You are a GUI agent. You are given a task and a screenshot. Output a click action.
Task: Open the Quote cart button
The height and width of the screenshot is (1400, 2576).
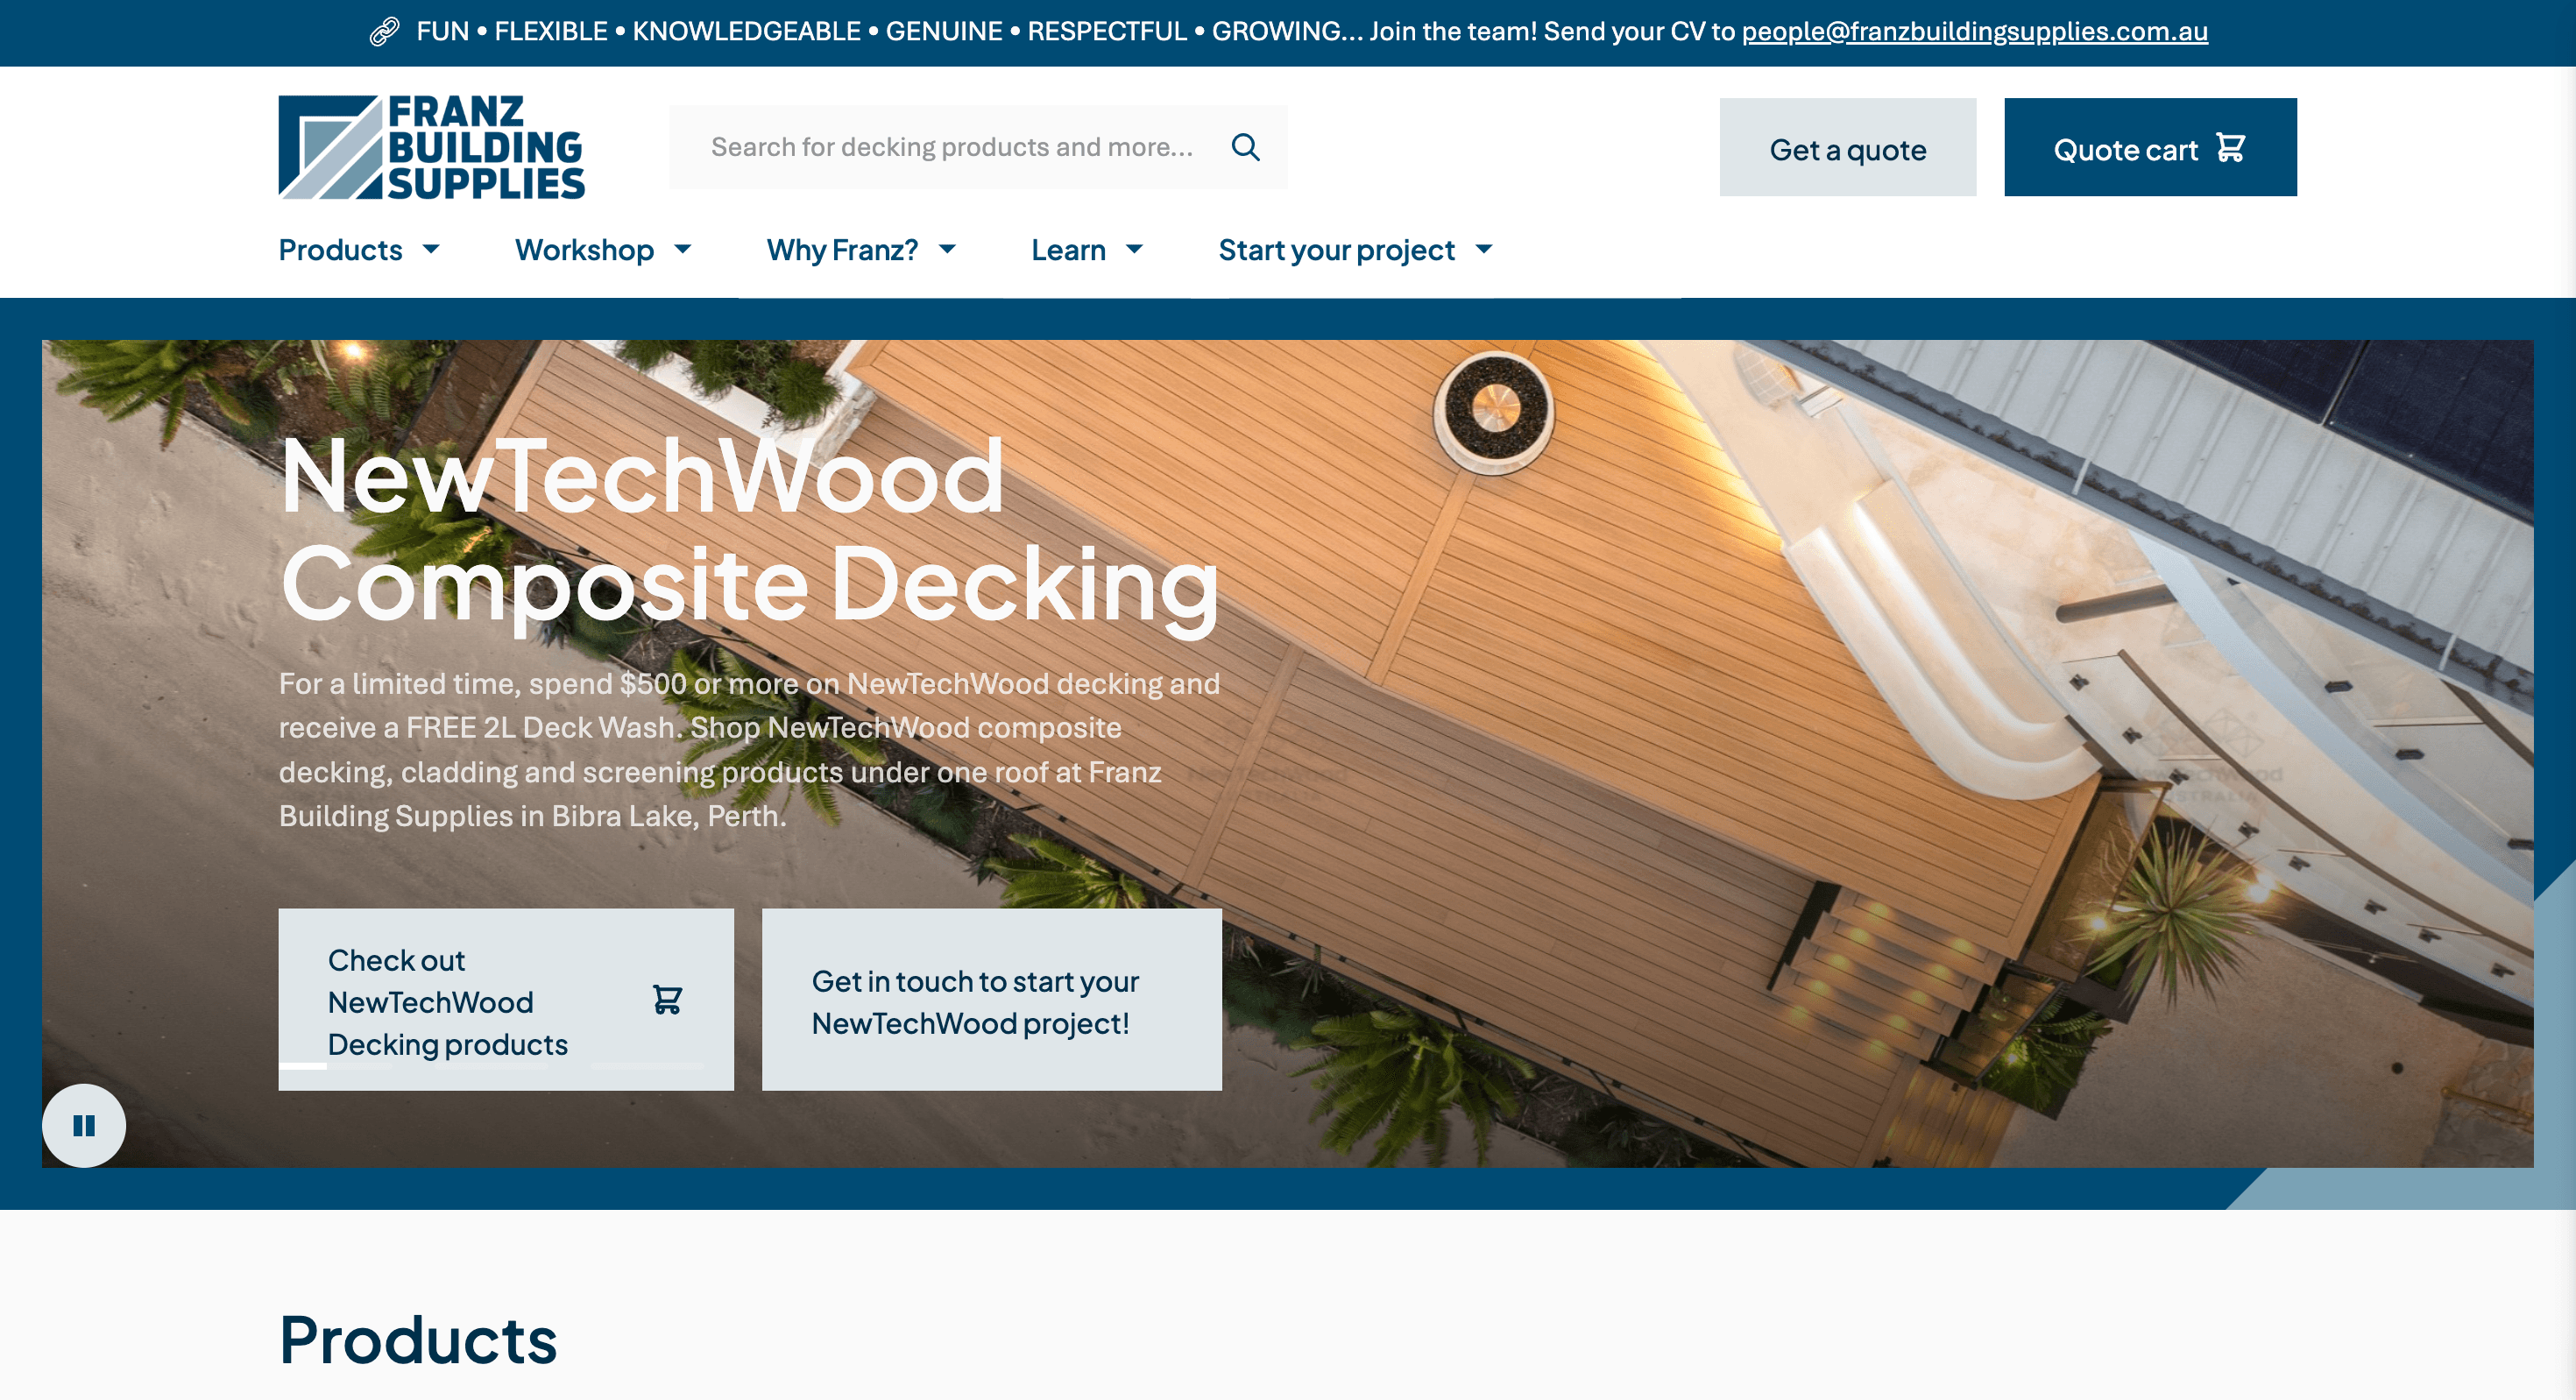tap(2150, 147)
